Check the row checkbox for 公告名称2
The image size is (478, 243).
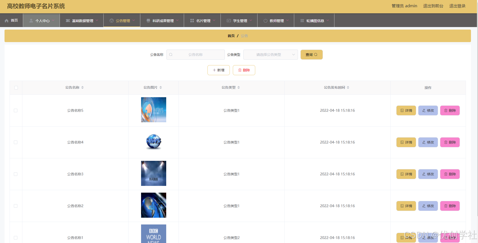click(x=16, y=206)
